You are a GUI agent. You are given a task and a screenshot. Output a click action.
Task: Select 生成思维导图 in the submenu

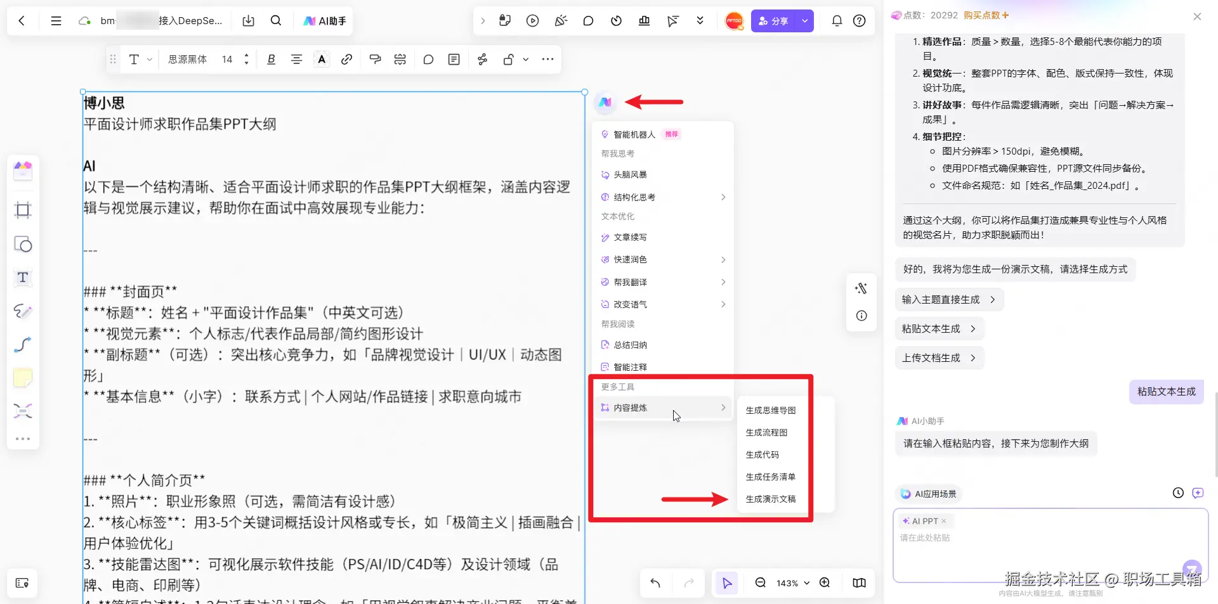[771, 411]
